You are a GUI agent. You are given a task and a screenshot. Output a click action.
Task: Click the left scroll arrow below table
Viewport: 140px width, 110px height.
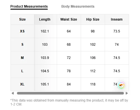[x=13, y=93]
